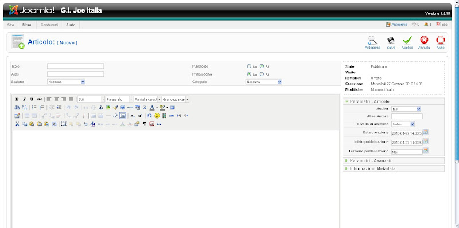Open the HTML source editor
This screenshot has height=228, width=459.
pos(130,108)
